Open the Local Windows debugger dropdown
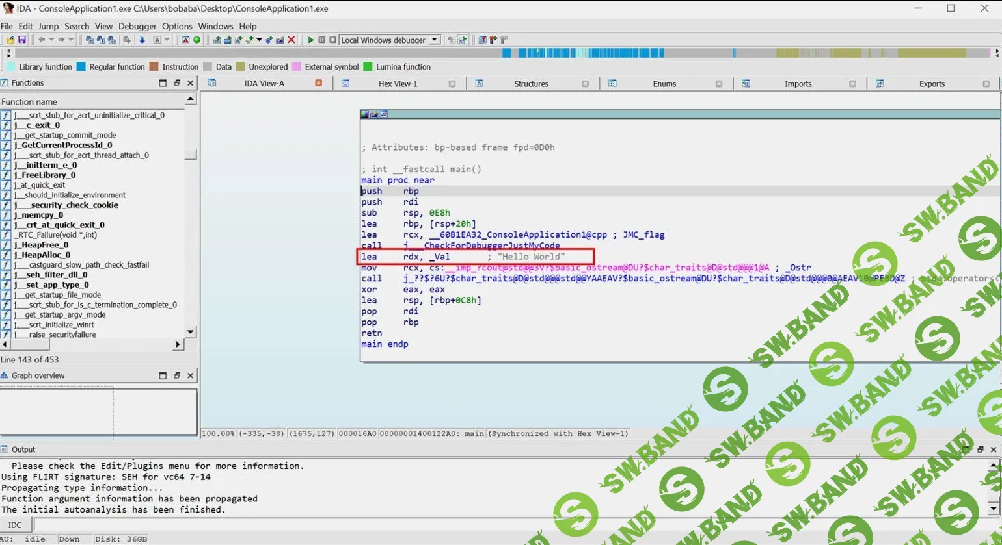1002x545 pixels. point(435,40)
